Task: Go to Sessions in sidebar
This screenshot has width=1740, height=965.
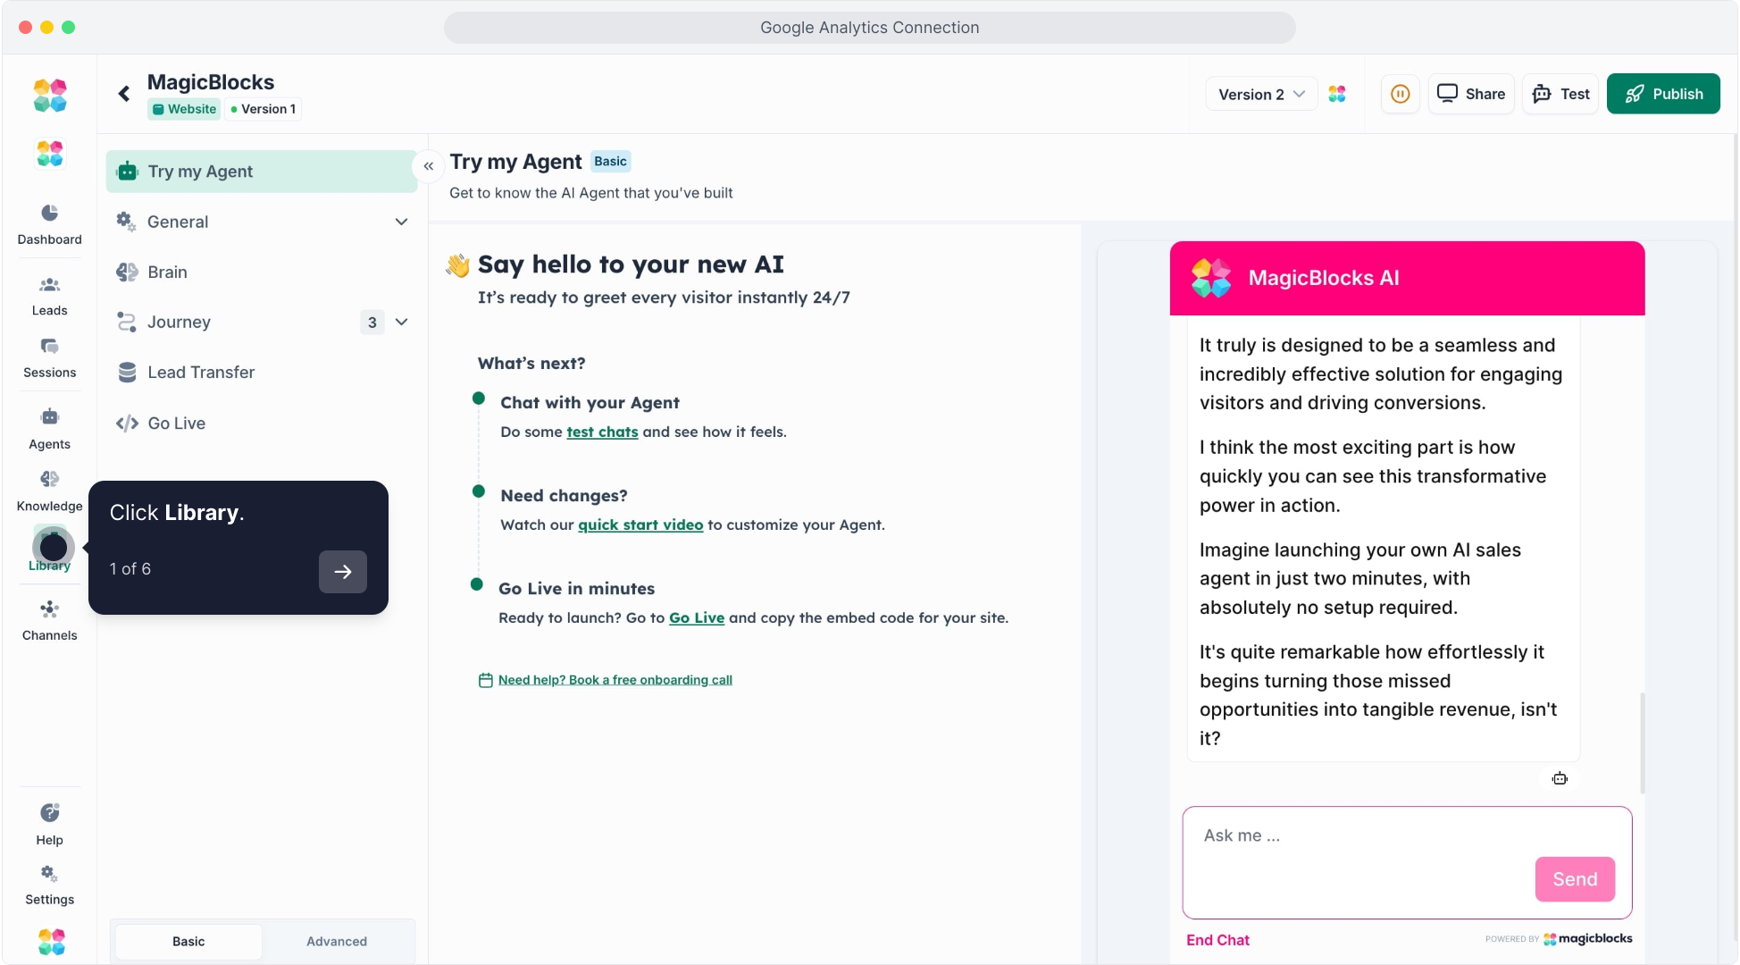Action: click(49, 348)
